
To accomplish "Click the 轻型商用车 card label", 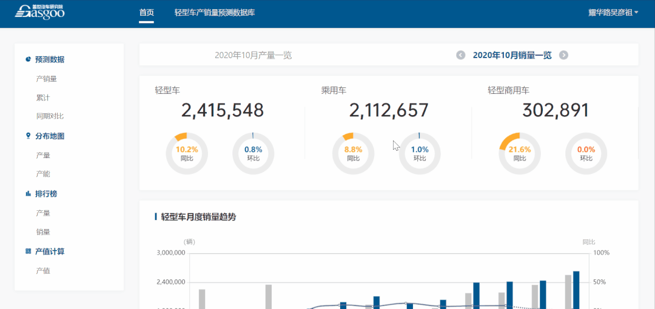I will [x=509, y=90].
